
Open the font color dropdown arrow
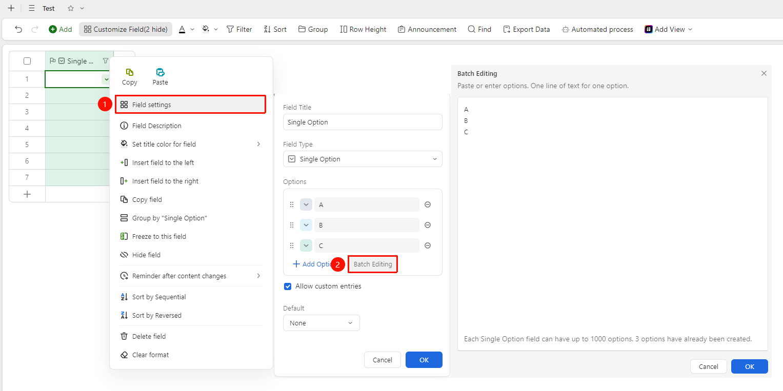pos(192,29)
